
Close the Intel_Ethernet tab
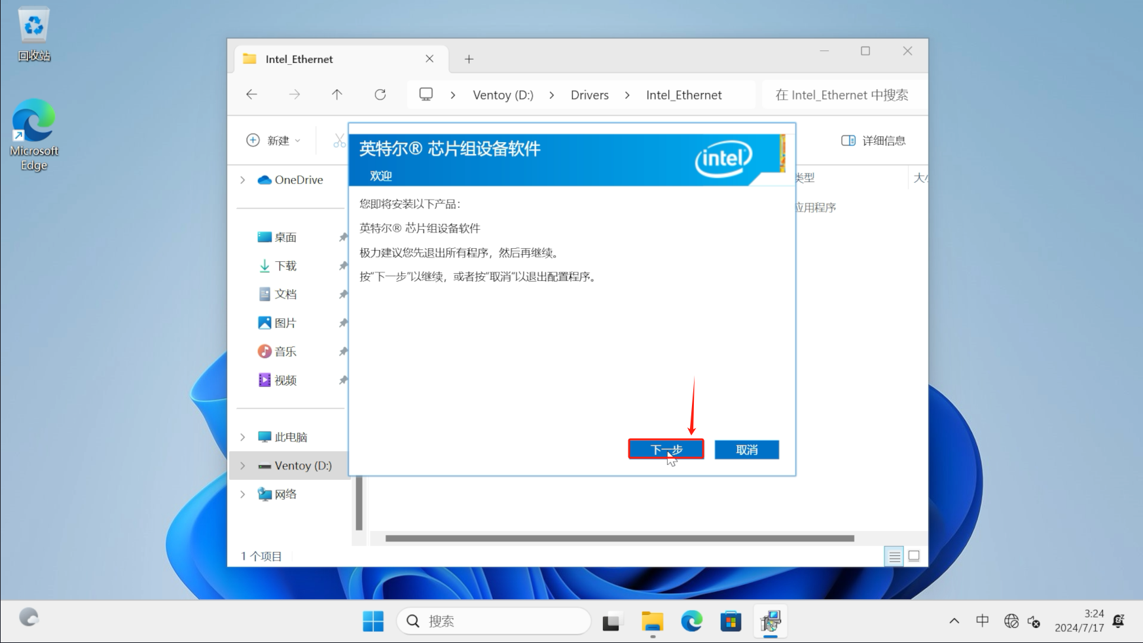click(429, 59)
